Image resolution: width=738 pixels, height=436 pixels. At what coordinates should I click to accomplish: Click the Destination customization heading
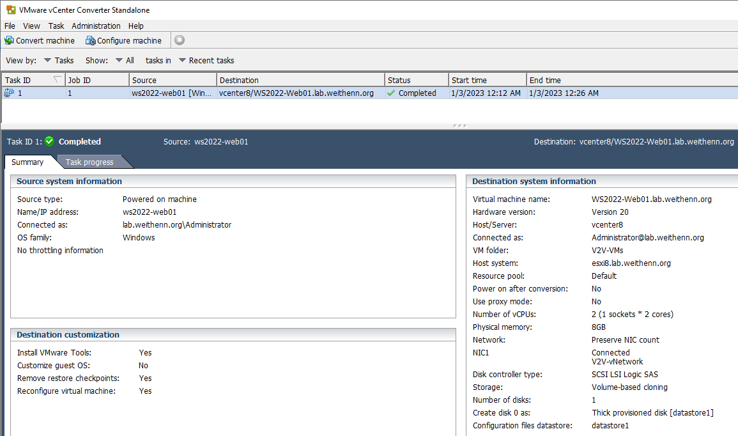tap(68, 335)
